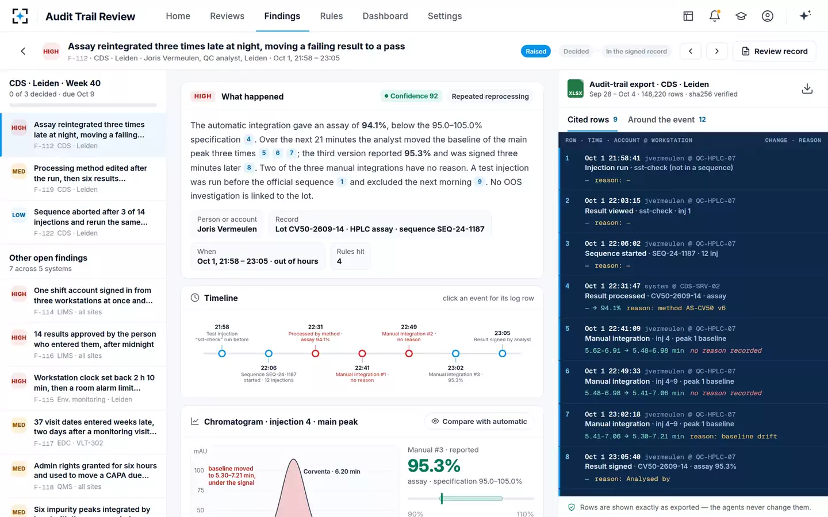828x517 pixels.
Task: Click the 0 of 3 decided progress bar
Action: (x=83, y=105)
